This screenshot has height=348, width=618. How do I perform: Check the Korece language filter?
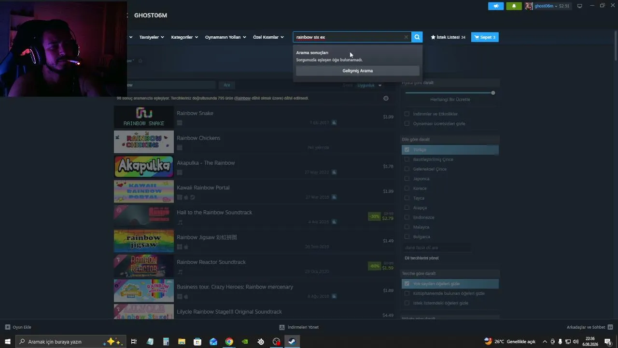click(407, 188)
